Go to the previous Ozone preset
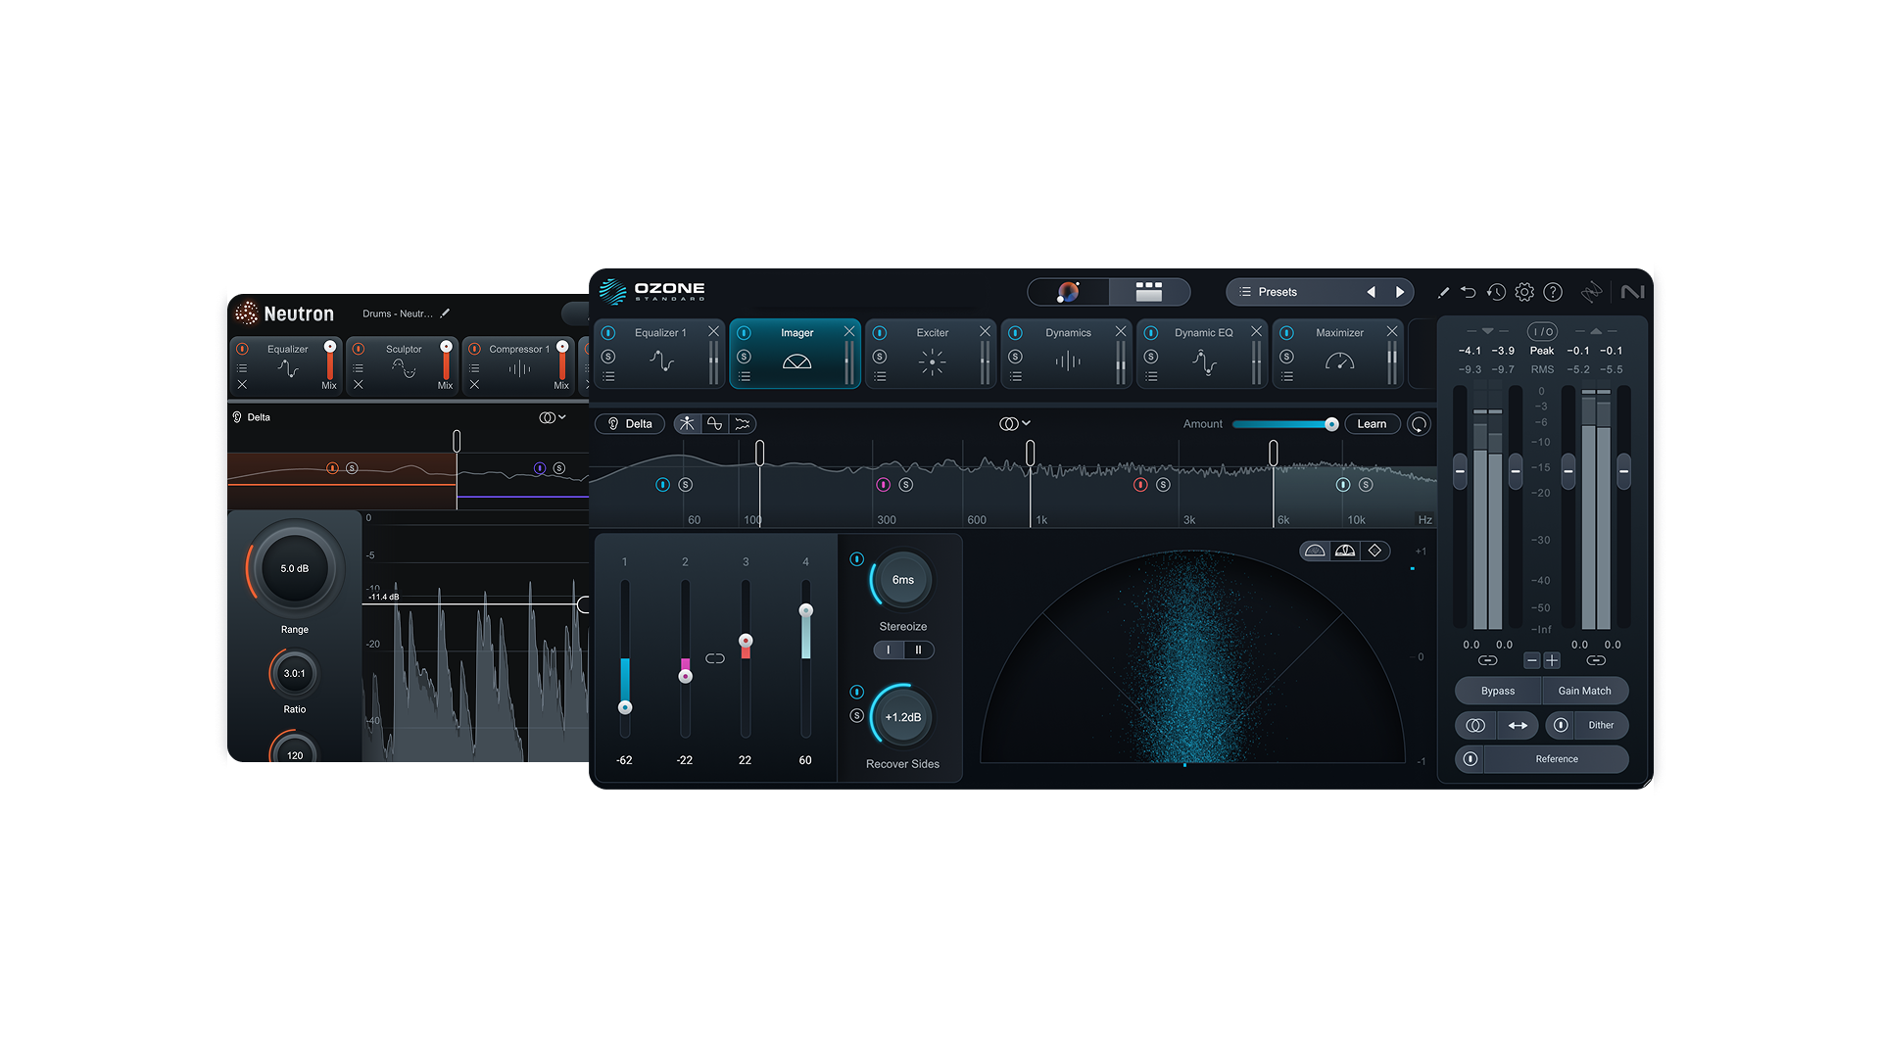Viewport: 1881px width, 1058px height. 1371,292
